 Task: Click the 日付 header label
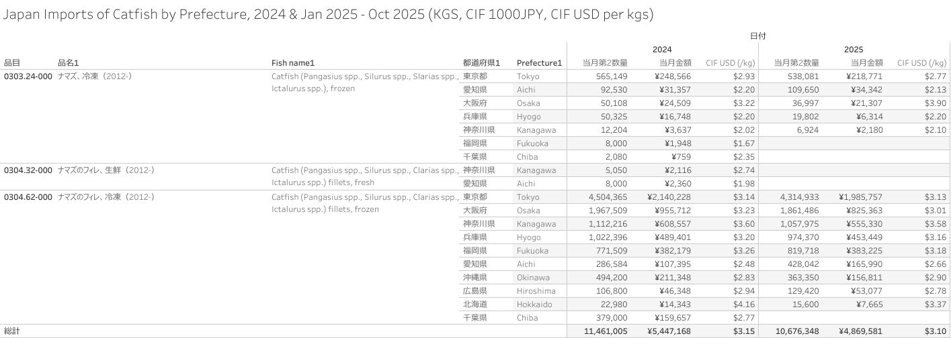757,36
